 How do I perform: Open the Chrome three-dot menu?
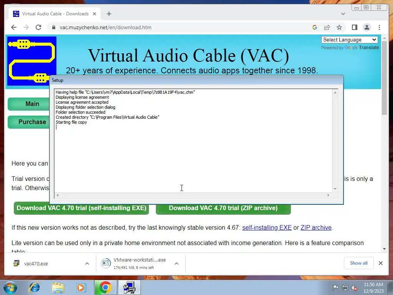(x=379, y=27)
